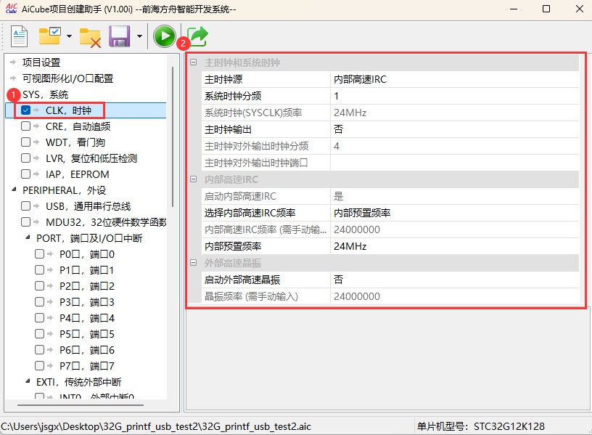The height and width of the screenshot is (435, 592).
Task: Collapse 外部高速晶振 property group
Action: click(193, 263)
